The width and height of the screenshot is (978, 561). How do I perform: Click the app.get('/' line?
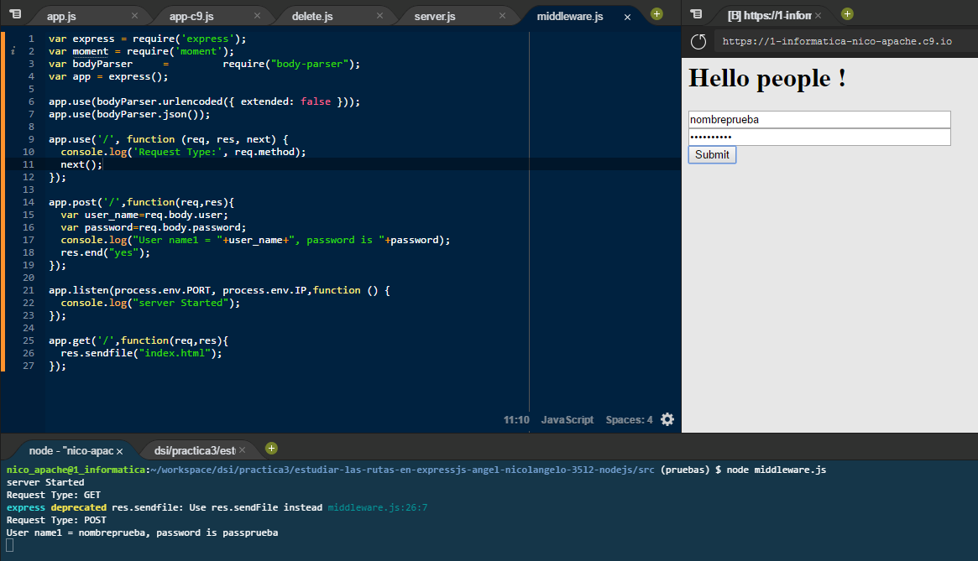coord(139,340)
